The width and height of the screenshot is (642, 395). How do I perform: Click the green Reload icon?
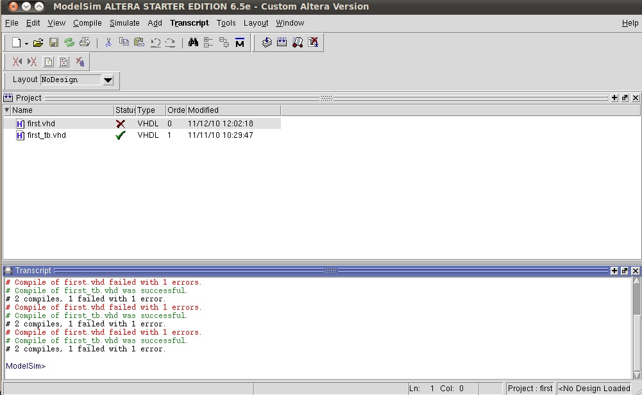tap(69, 43)
